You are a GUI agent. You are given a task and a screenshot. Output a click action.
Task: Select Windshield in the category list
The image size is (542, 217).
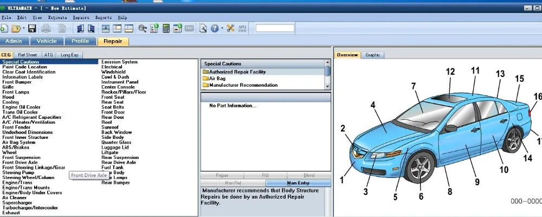coord(113,72)
